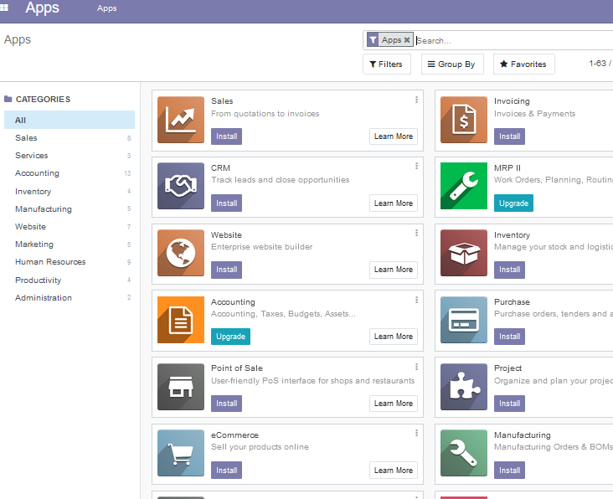Click the Inventory box icon
Viewport: 613px width, 499px height.
pos(464,253)
